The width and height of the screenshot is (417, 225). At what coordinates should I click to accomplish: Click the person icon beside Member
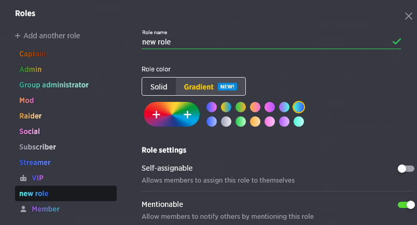(x=23, y=209)
